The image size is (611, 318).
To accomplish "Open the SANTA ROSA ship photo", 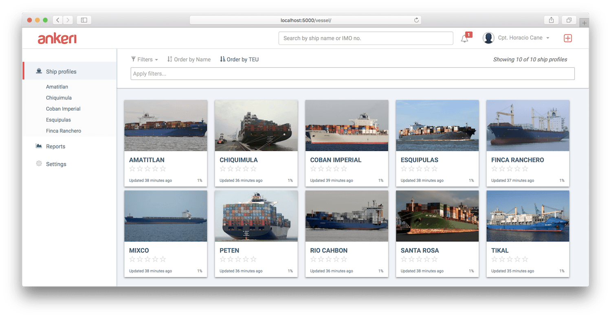I will click(437, 216).
